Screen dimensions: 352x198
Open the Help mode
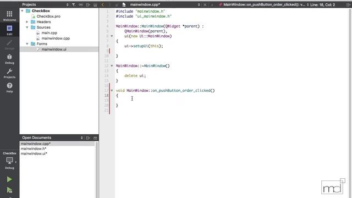click(x=9, y=87)
